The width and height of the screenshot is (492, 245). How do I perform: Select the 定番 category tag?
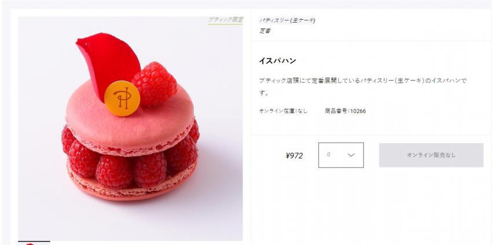265,31
